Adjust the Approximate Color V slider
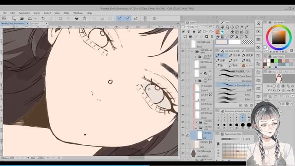This screenshot has width=295, height=166. 231,139
